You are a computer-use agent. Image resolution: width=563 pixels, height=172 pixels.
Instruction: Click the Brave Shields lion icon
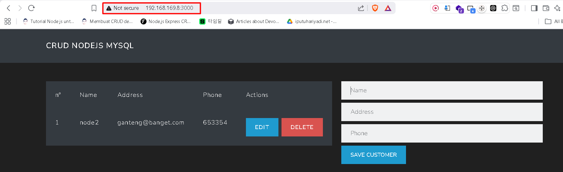pos(375,8)
